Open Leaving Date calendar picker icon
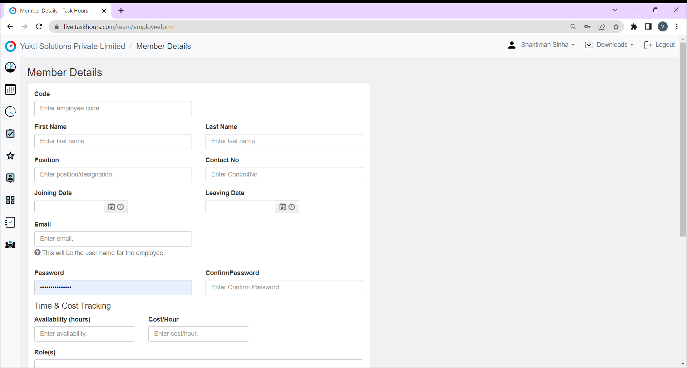The height and width of the screenshot is (368, 687). pos(283,207)
